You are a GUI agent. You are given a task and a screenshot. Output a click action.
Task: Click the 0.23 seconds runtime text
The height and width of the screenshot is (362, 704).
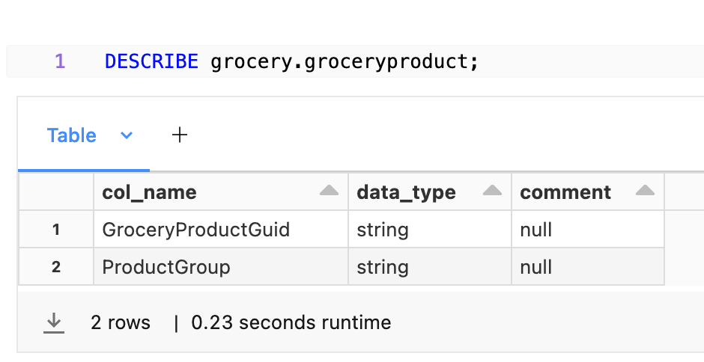(291, 322)
